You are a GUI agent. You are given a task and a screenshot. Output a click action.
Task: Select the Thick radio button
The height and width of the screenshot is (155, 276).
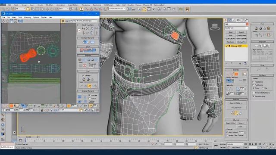pyautogui.click(x=254, y=88)
